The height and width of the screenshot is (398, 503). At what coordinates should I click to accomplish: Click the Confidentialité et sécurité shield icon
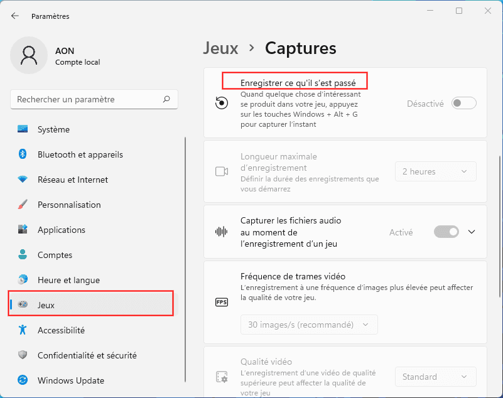click(23, 355)
